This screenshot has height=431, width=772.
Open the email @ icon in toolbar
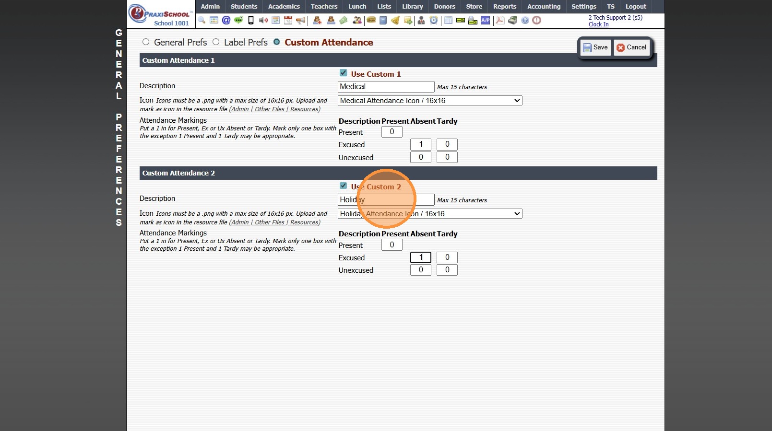(x=226, y=20)
